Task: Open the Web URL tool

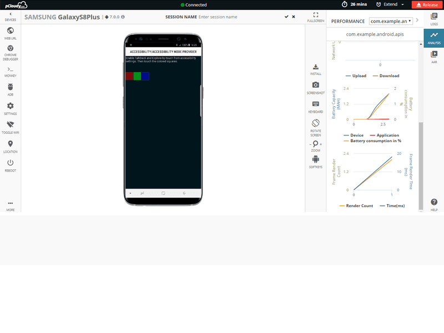Action: click(x=11, y=33)
